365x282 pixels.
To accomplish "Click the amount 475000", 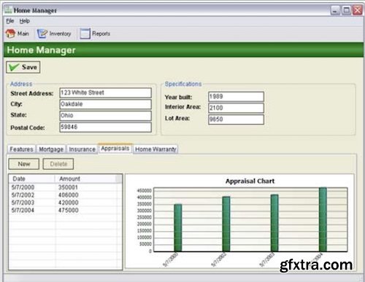I will (x=69, y=210).
